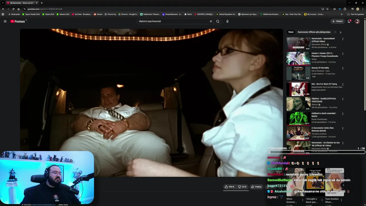Open Rammstein - Du Riechst So Gut title

click(326, 144)
